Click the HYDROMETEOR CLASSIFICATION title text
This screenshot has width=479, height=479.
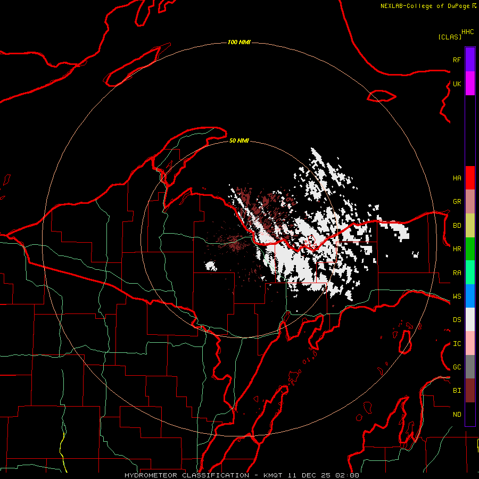[187, 475]
